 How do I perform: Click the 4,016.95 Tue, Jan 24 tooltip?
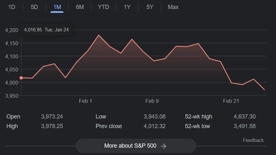[47, 30]
